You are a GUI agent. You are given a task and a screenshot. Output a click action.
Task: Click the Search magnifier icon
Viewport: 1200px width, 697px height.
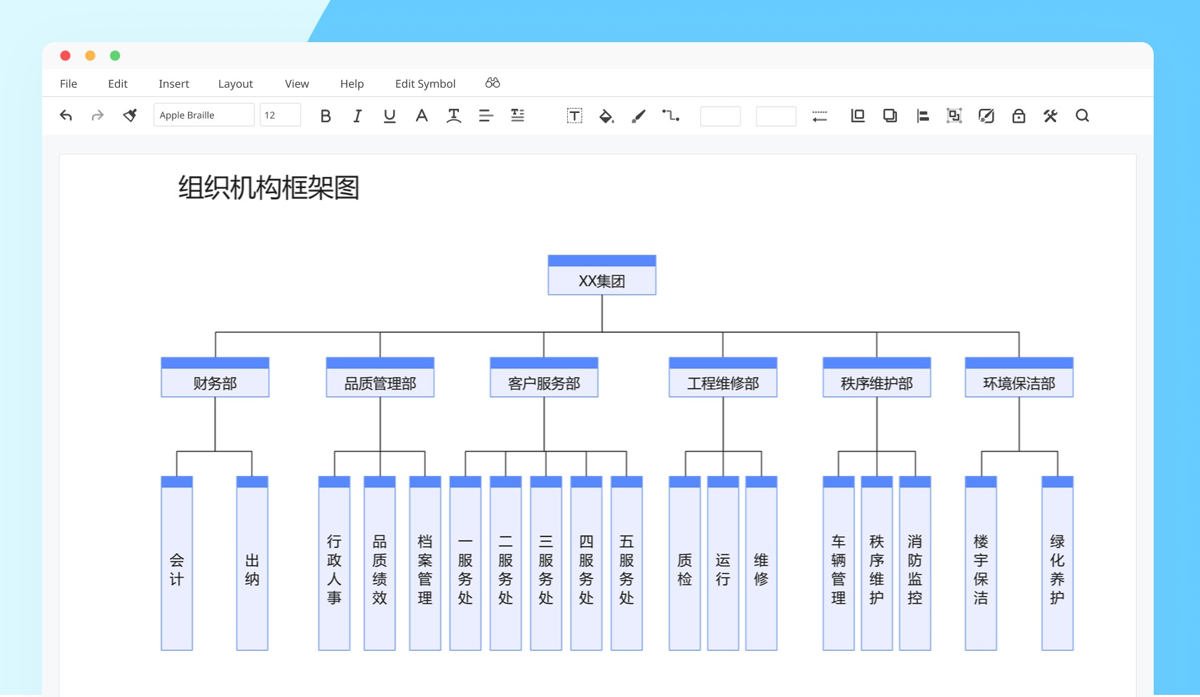click(x=1083, y=116)
